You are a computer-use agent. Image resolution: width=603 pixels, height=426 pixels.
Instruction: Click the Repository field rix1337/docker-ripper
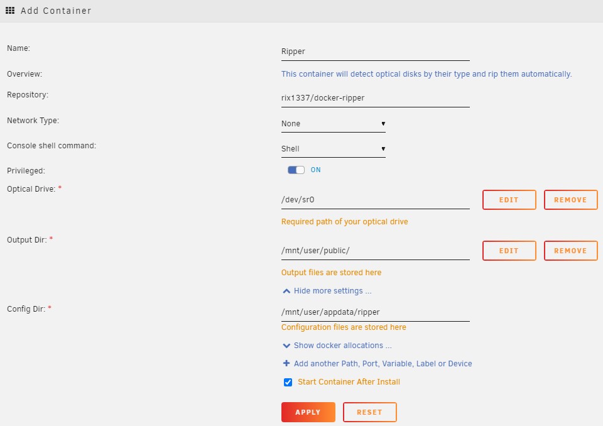click(x=376, y=98)
